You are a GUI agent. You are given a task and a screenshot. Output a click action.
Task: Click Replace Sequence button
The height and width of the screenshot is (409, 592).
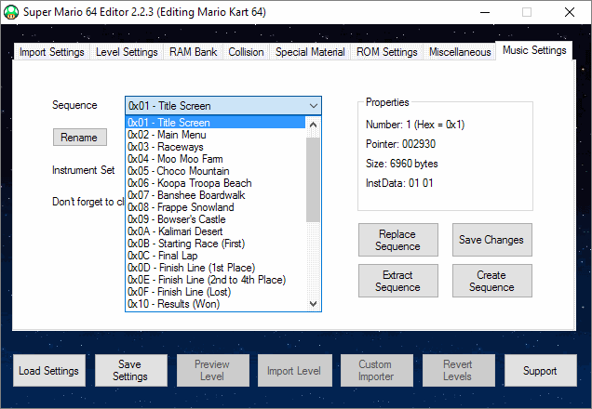pos(398,240)
